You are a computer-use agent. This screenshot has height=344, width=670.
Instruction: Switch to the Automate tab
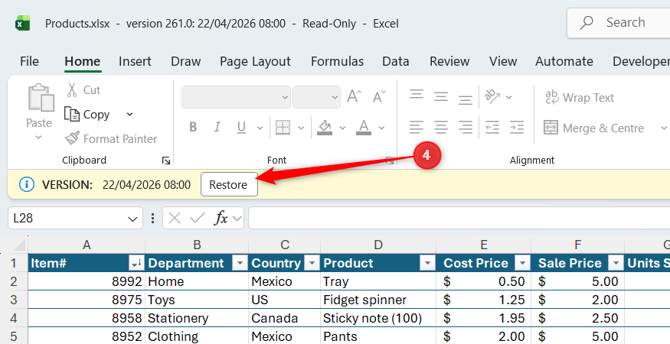coord(564,61)
